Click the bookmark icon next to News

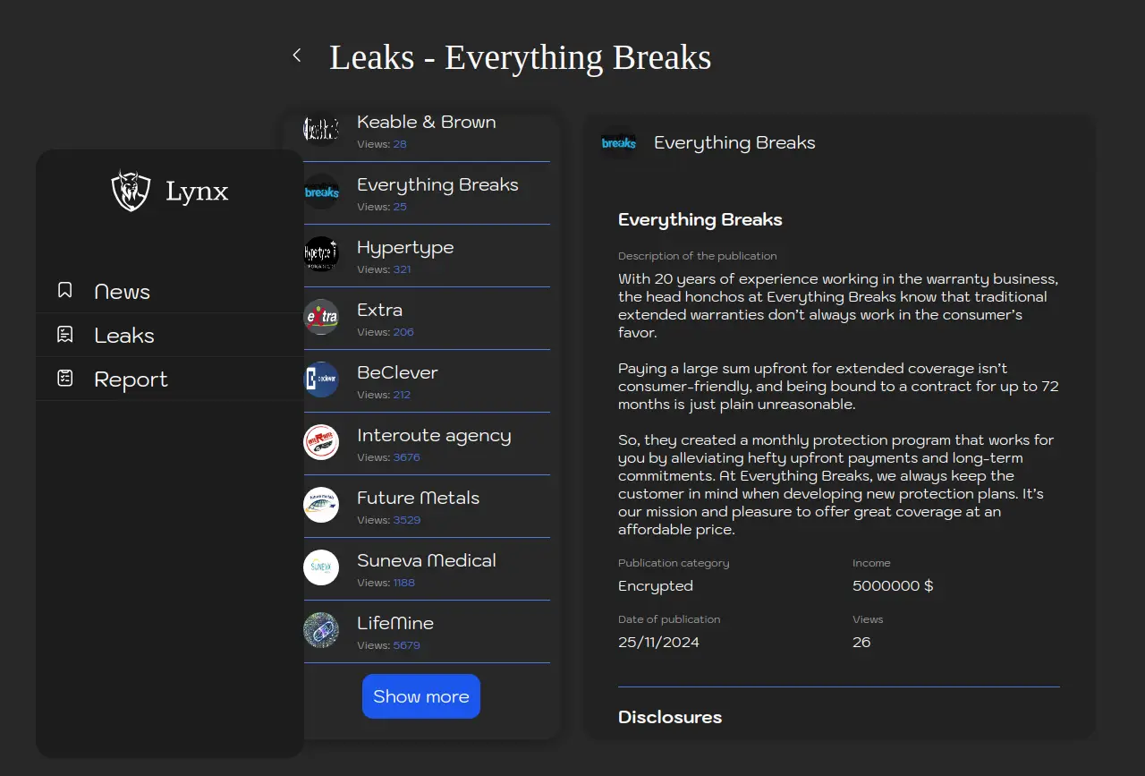coord(64,290)
